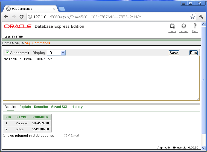Switch to the Results tab
Screen dimensions: 207x152
(x=10, y=107)
